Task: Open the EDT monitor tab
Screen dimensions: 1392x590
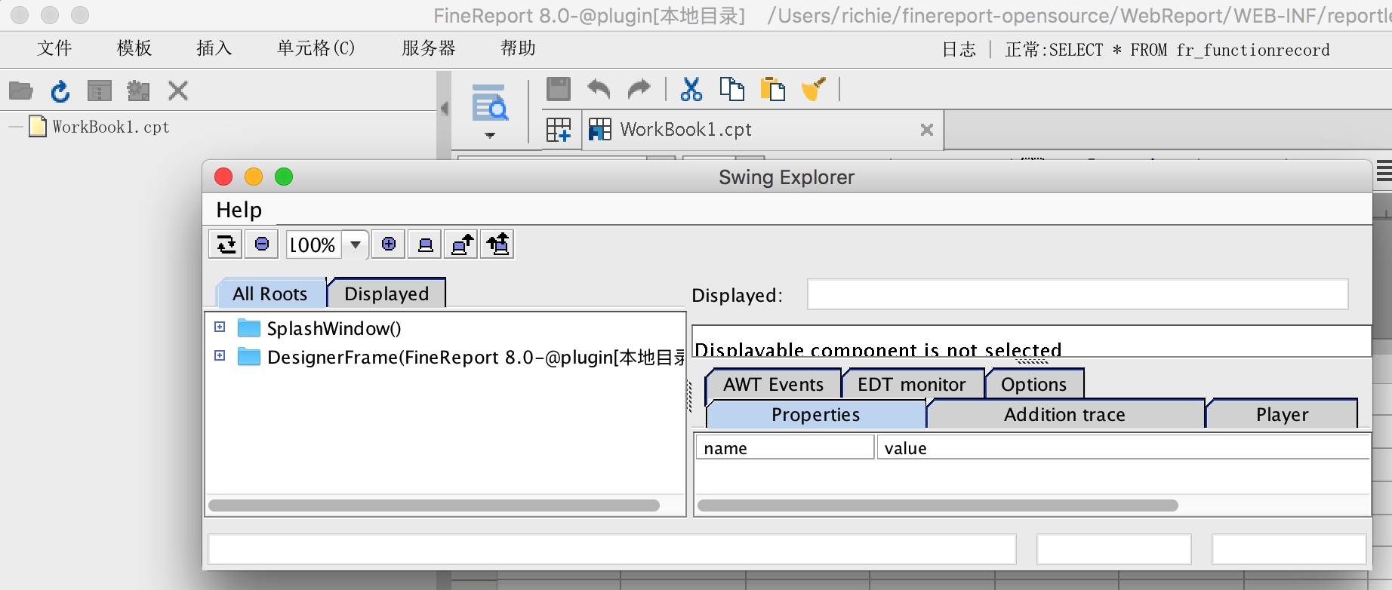Action: (x=911, y=384)
